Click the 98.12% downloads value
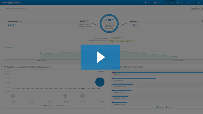 click(x=12, y=25)
